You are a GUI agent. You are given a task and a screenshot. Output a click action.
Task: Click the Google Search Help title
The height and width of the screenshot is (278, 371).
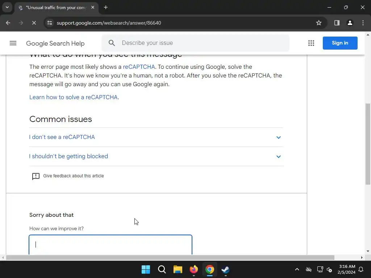pyautogui.click(x=55, y=43)
